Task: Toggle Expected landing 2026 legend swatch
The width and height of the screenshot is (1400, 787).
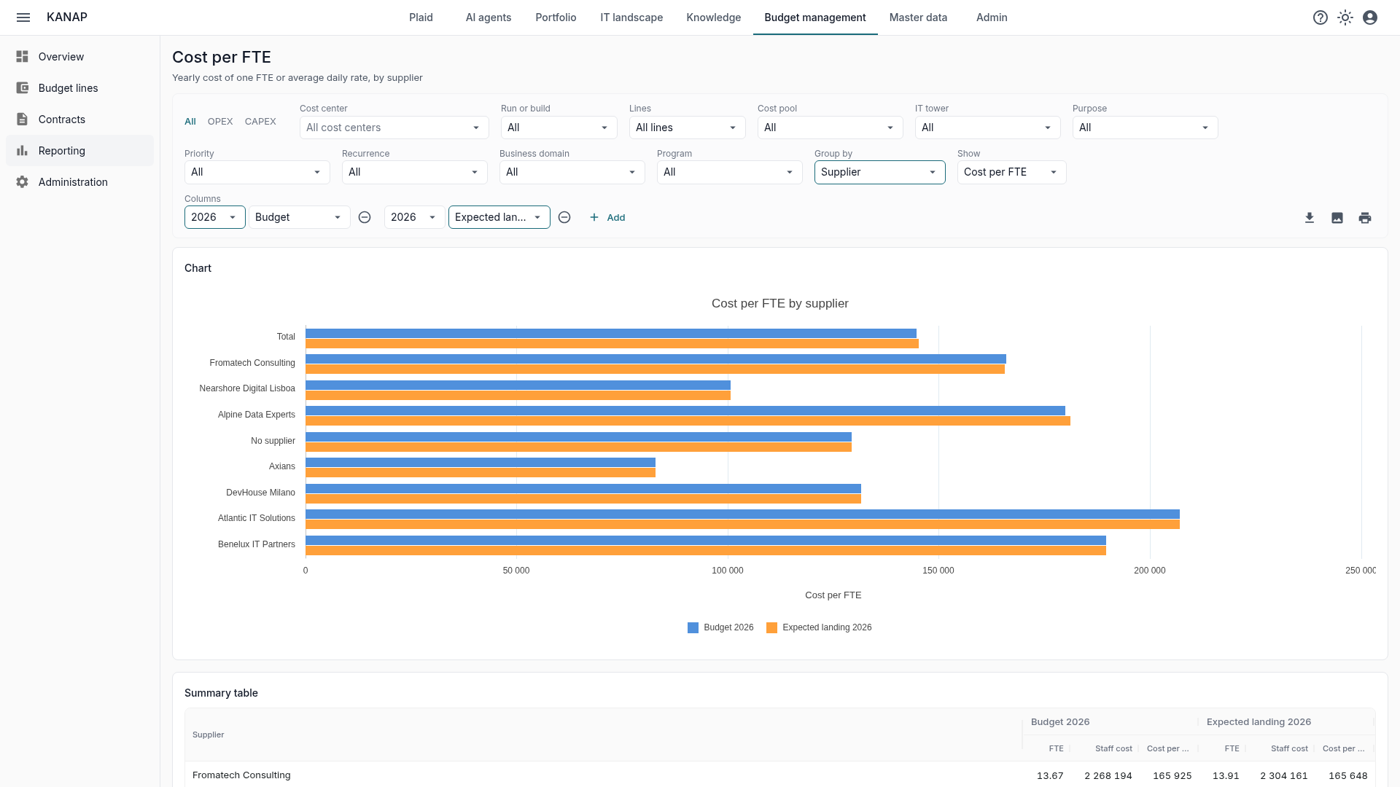Action: click(771, 627)
